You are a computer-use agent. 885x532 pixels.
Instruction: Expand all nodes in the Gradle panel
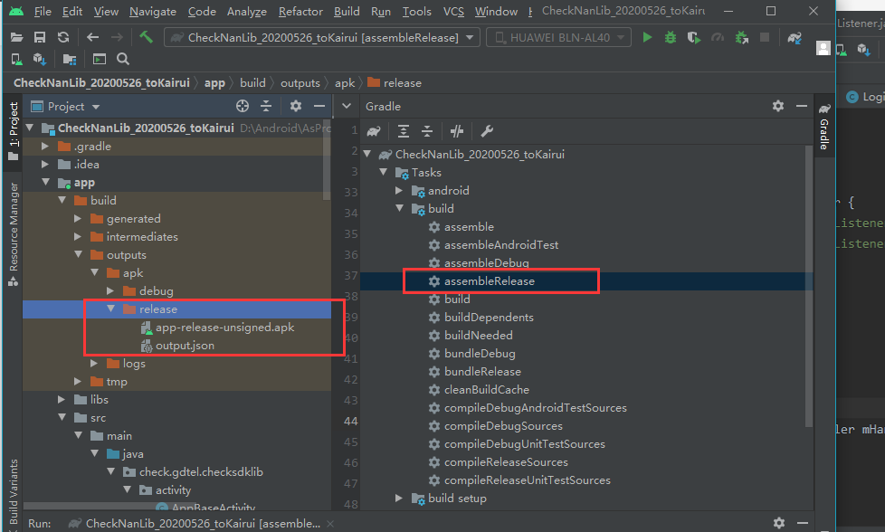click(404, 130)
